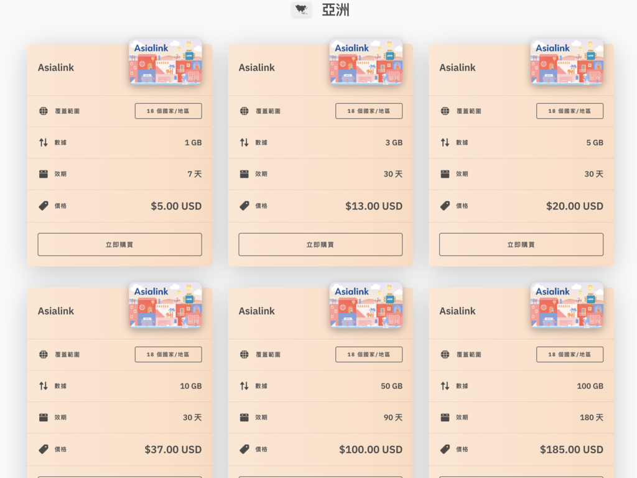This screenshot has width=637, height=478.
Task: Open 18 個國家/地區 coverage in 100 GB card
Action: click(570, 354)
